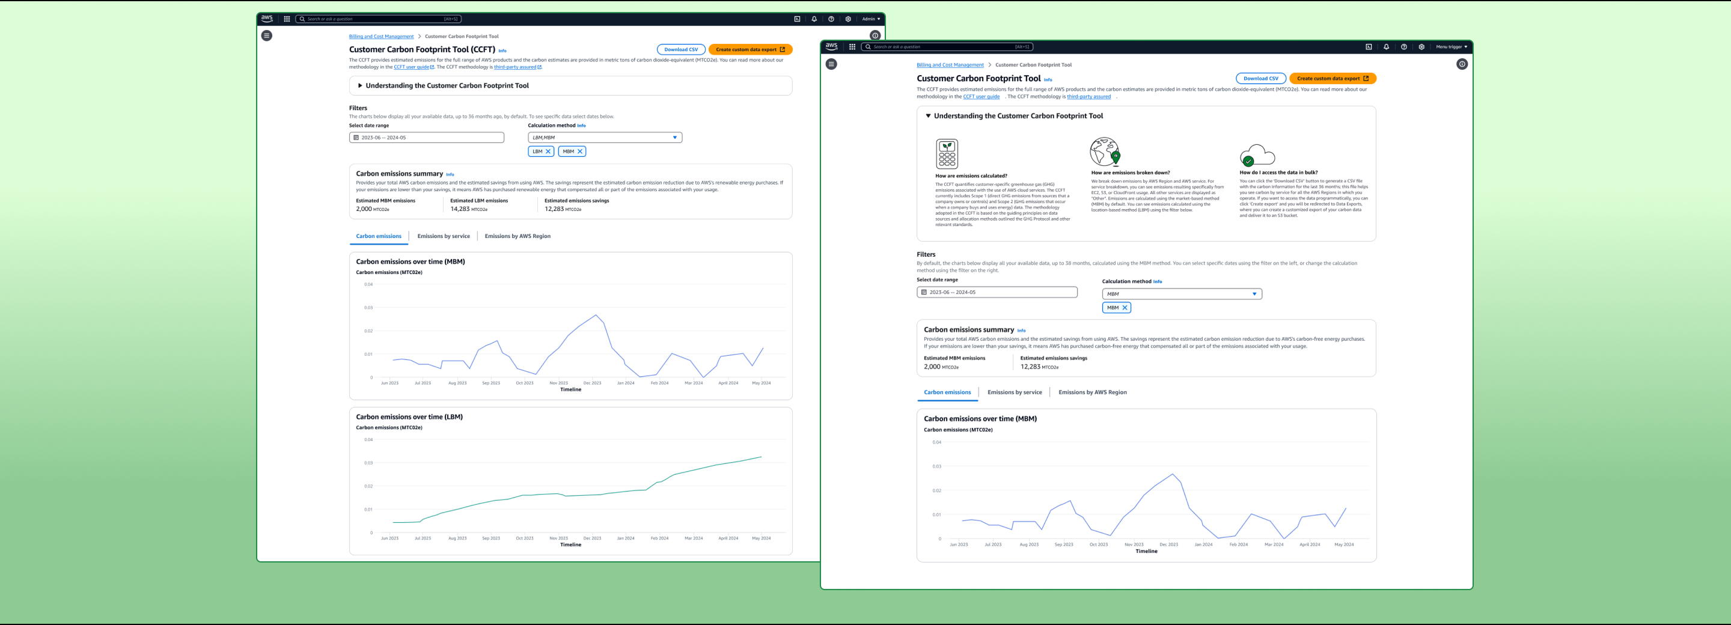
Task: Open Billing and Cost Management breadcrumb, right window
Action: click(x=950, y=64)
